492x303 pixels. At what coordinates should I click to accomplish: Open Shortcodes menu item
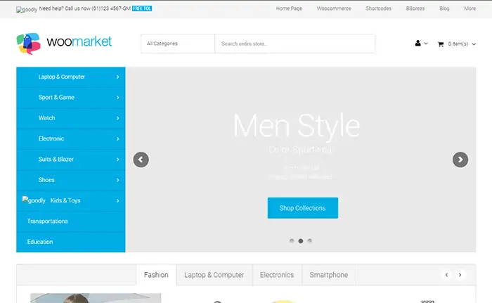click(378, 8)
